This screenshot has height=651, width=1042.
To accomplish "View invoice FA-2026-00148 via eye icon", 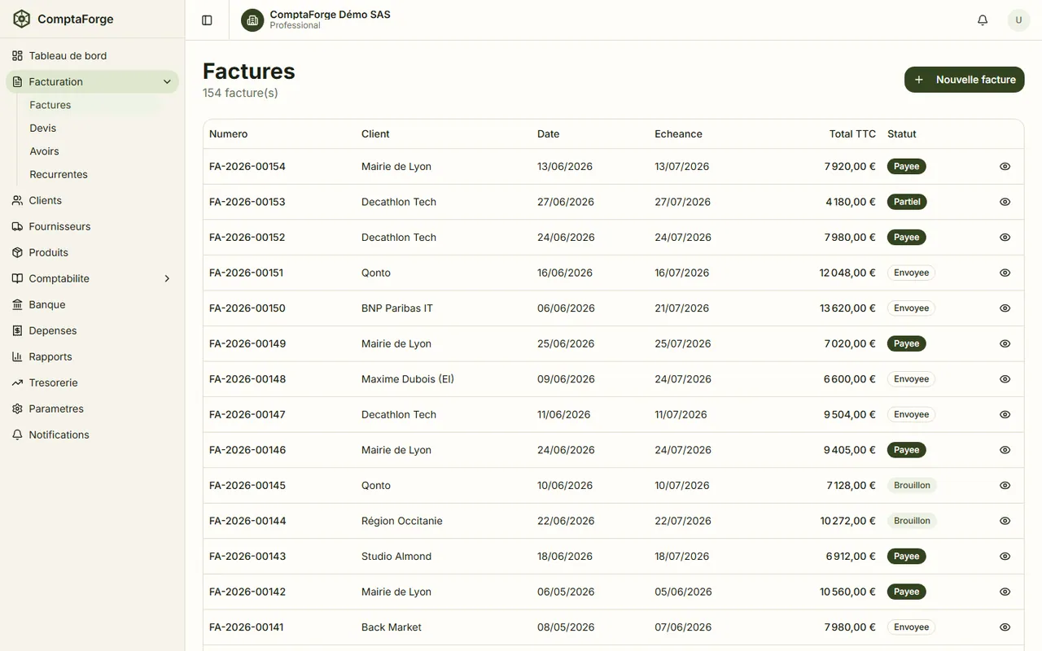I will 1005,378.
